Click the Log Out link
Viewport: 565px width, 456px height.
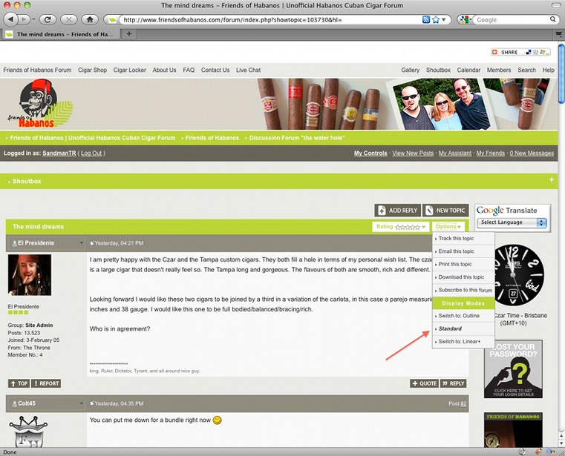[91, 153]
